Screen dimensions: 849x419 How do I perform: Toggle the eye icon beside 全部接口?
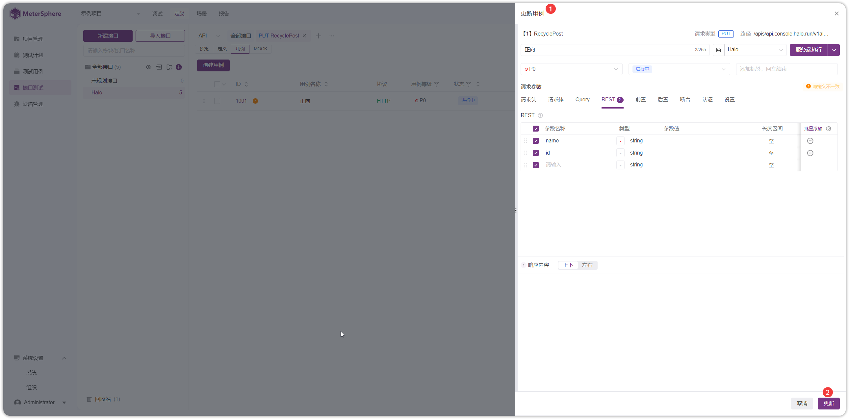coord(149,67)
